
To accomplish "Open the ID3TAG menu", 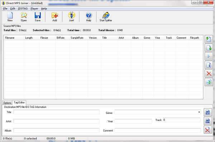I will point(23,9).
